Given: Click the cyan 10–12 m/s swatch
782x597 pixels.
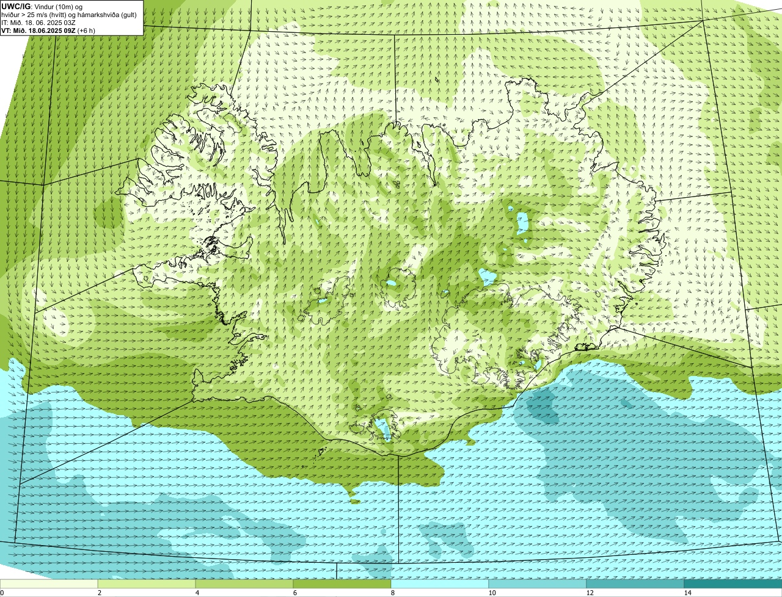Looking at the screenshot, I should (x=538, y=584).
